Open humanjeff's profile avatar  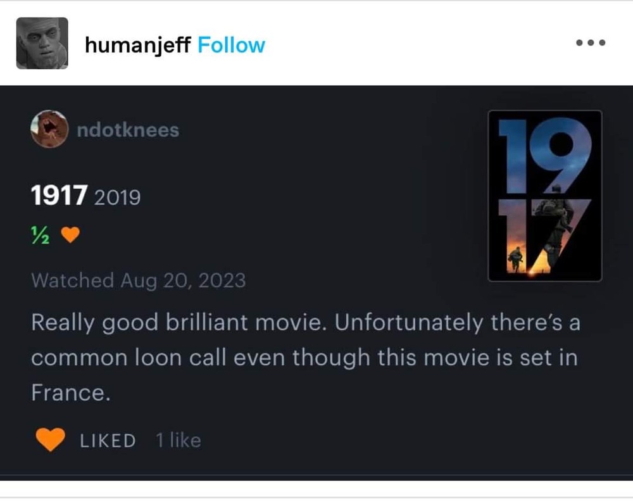click(42, 44)
